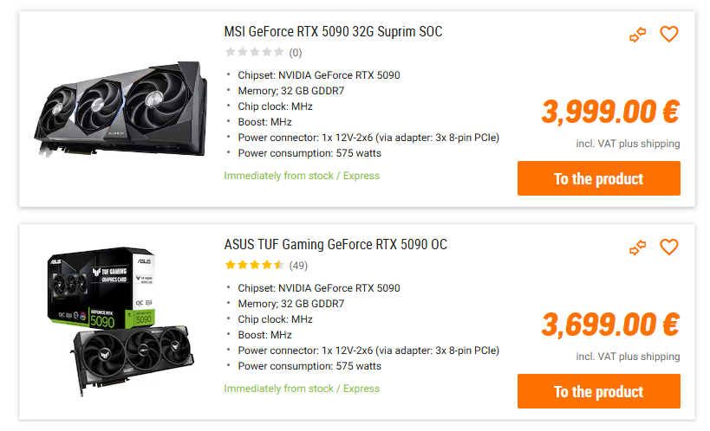The width and height of the screenshot is (710, 431).
Task: Click the compare icon for ASUS TUF Gaming
Action: tap(638, 248)
